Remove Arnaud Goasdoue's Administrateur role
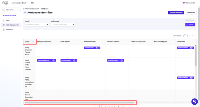Viewport: 200px width, 107px height. (x=123, y=60)
